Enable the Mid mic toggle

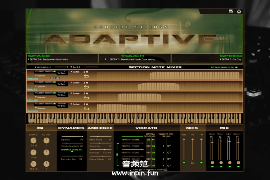(x=193, y=163)
